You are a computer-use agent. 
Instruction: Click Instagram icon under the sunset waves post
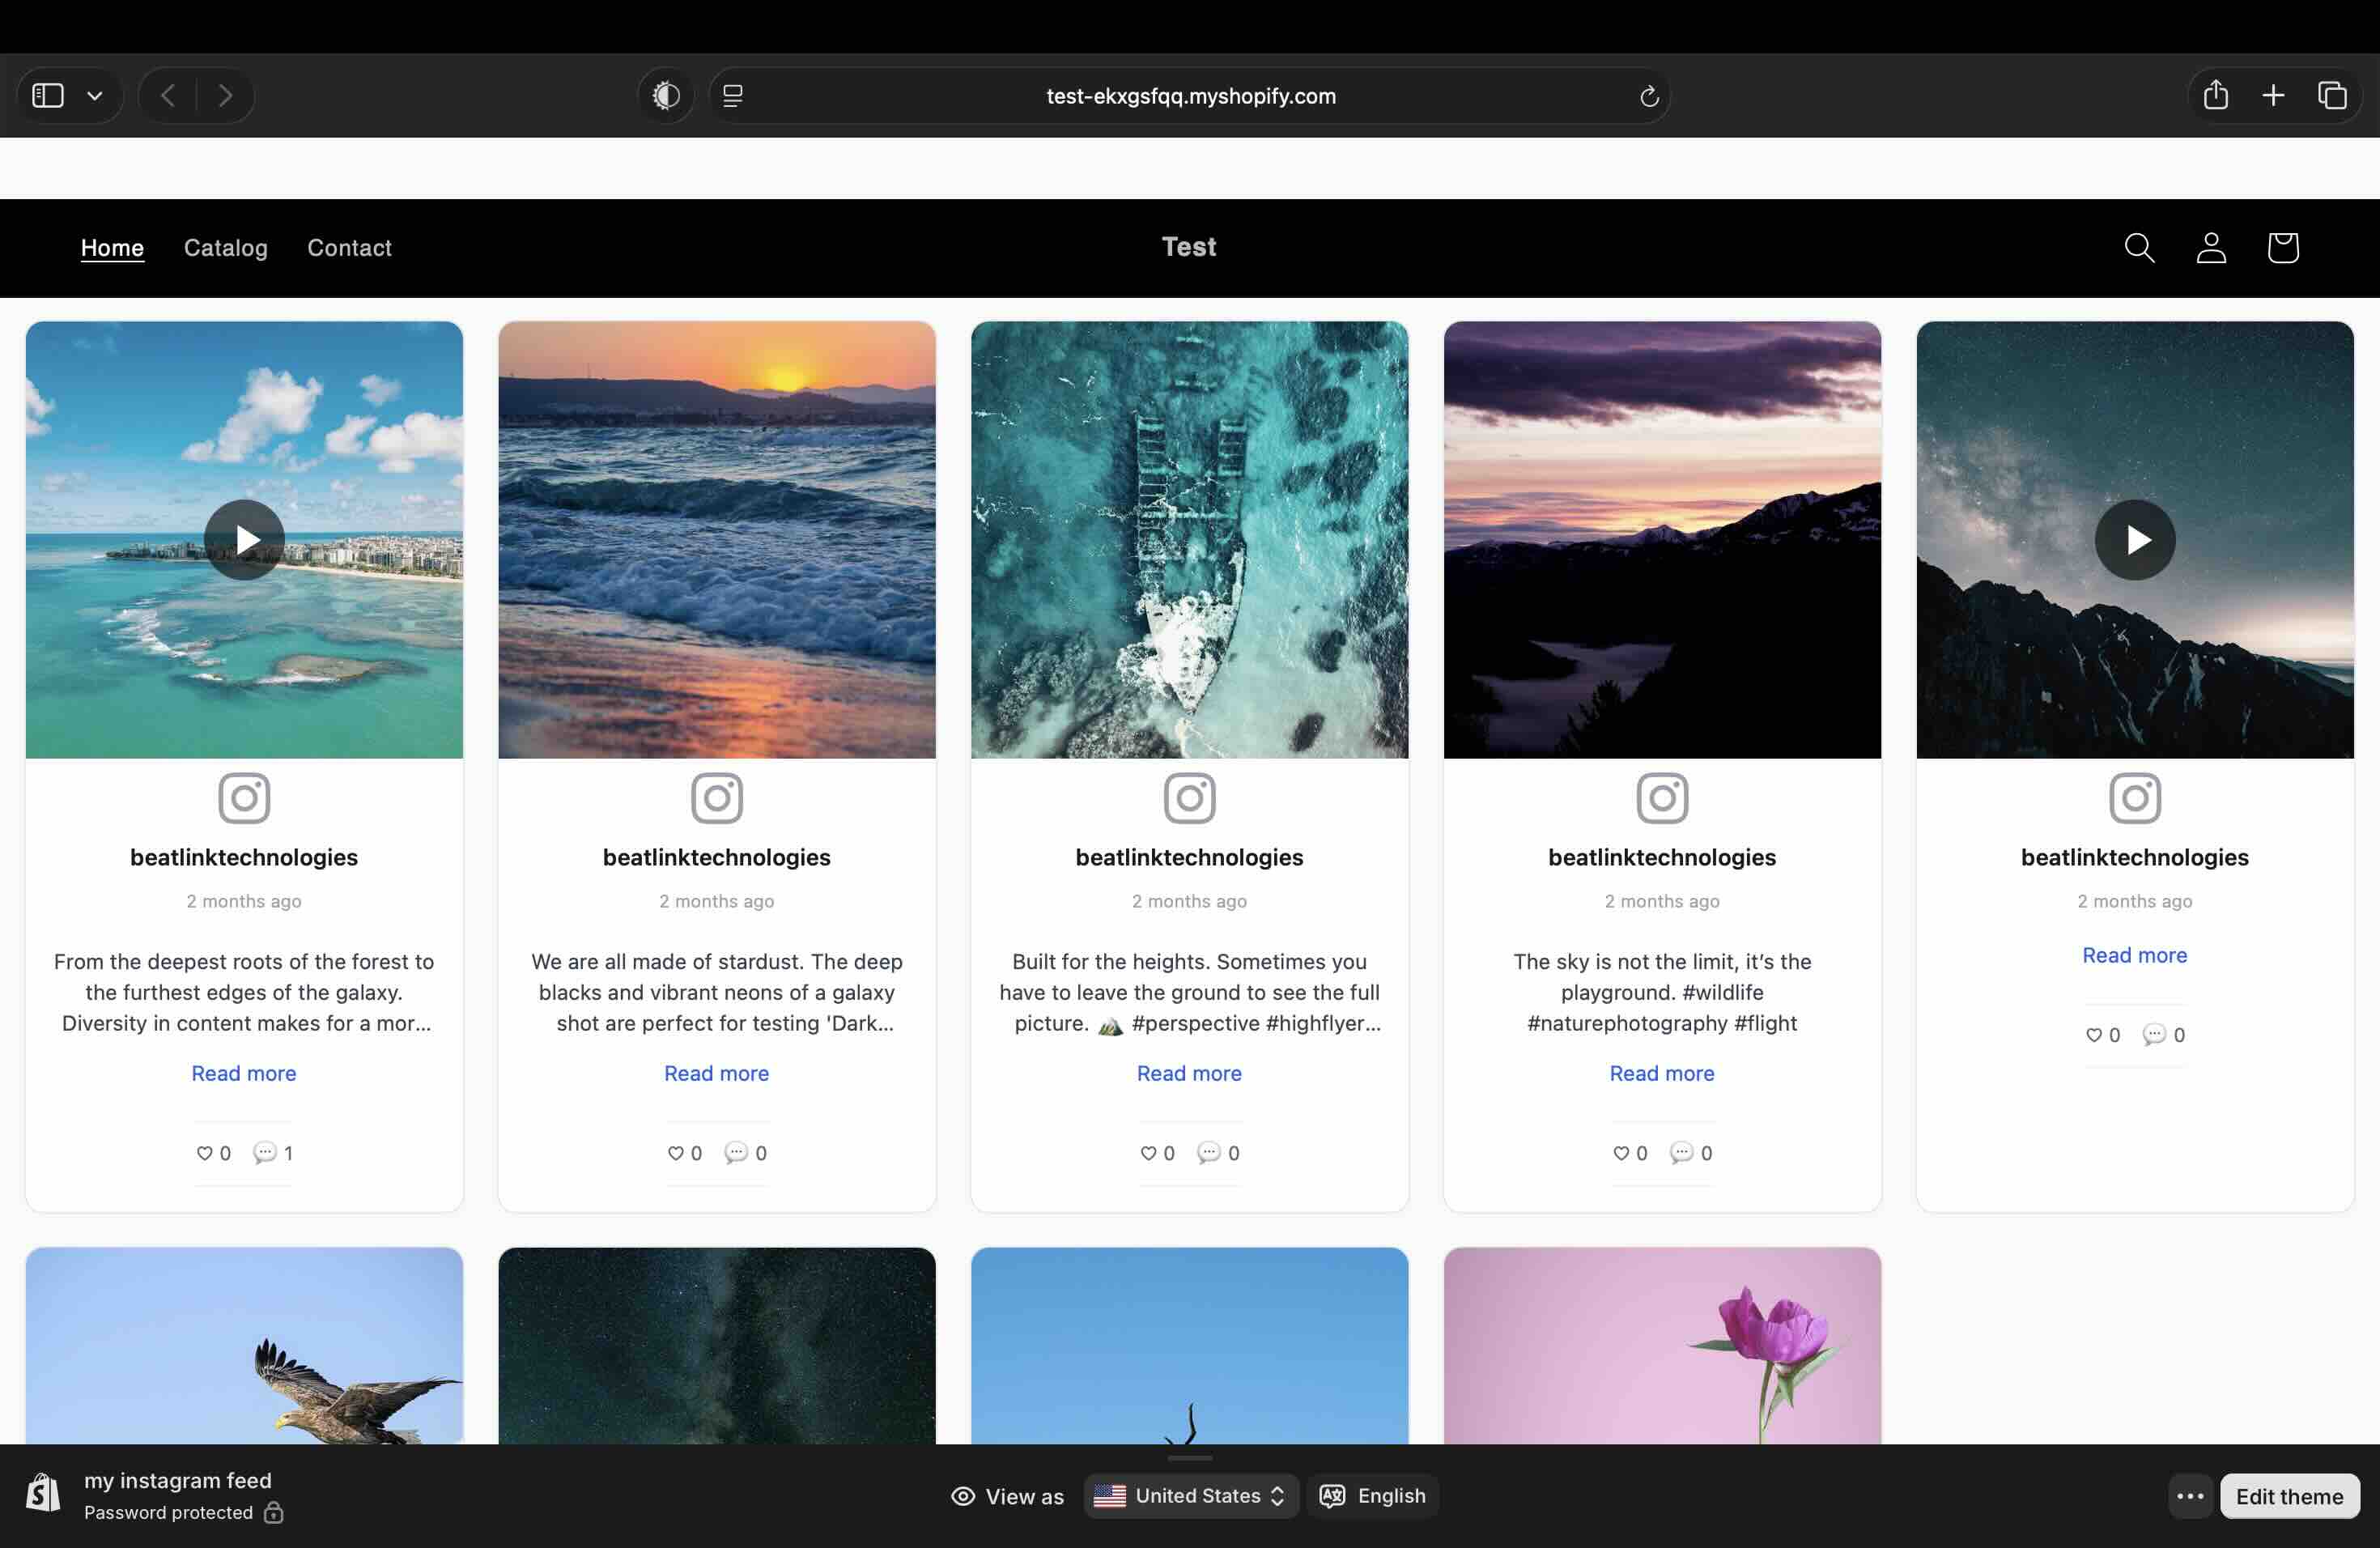tap(717, 798)
